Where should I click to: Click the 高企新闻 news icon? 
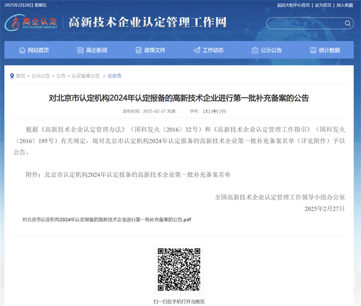80,50
